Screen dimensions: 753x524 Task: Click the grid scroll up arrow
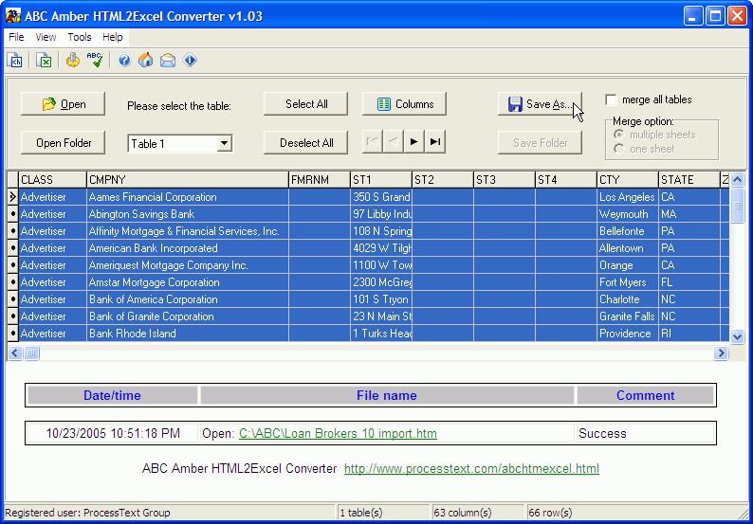(x=737, y=180)
